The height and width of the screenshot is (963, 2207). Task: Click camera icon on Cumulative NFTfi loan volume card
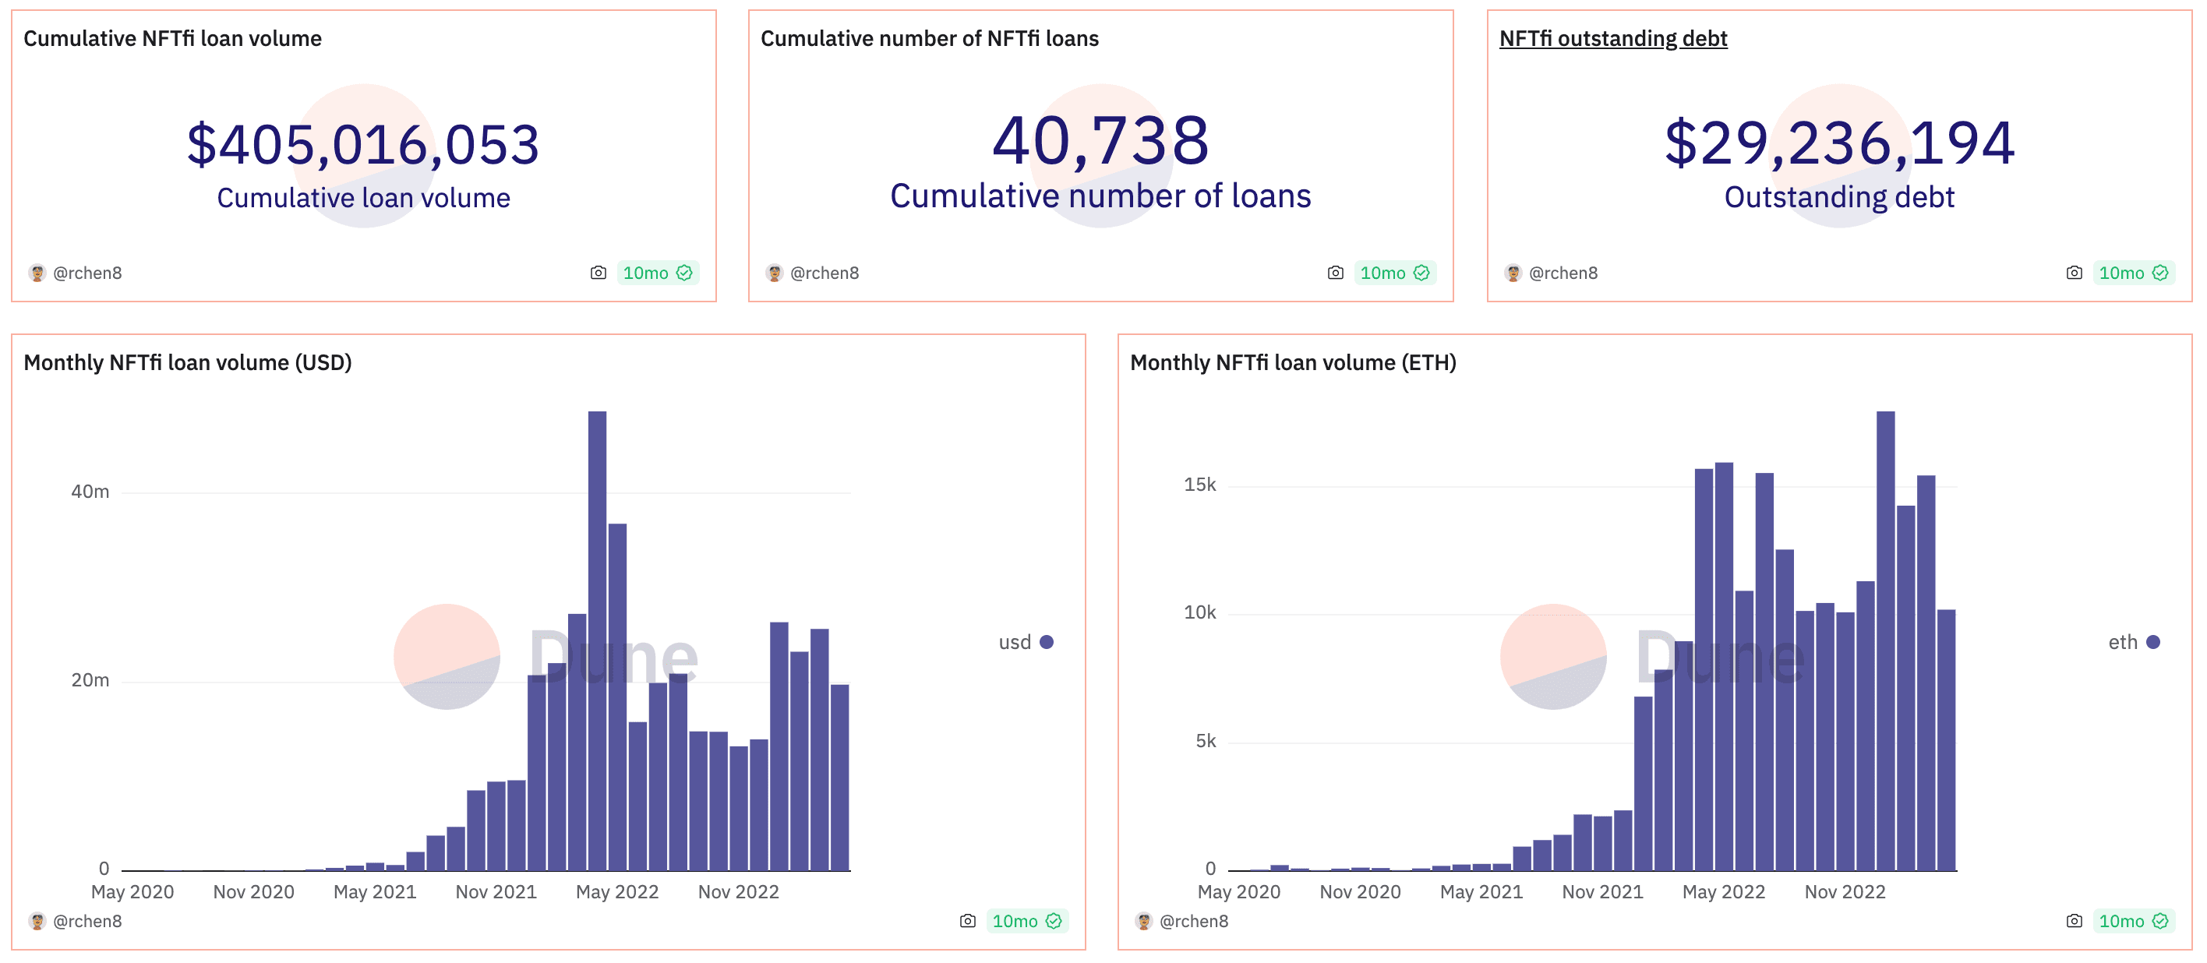[598, 273]
